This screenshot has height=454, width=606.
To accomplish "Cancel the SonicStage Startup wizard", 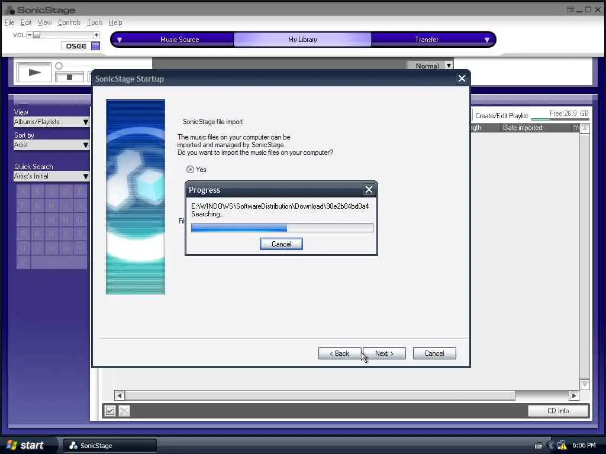I will 434,354.
